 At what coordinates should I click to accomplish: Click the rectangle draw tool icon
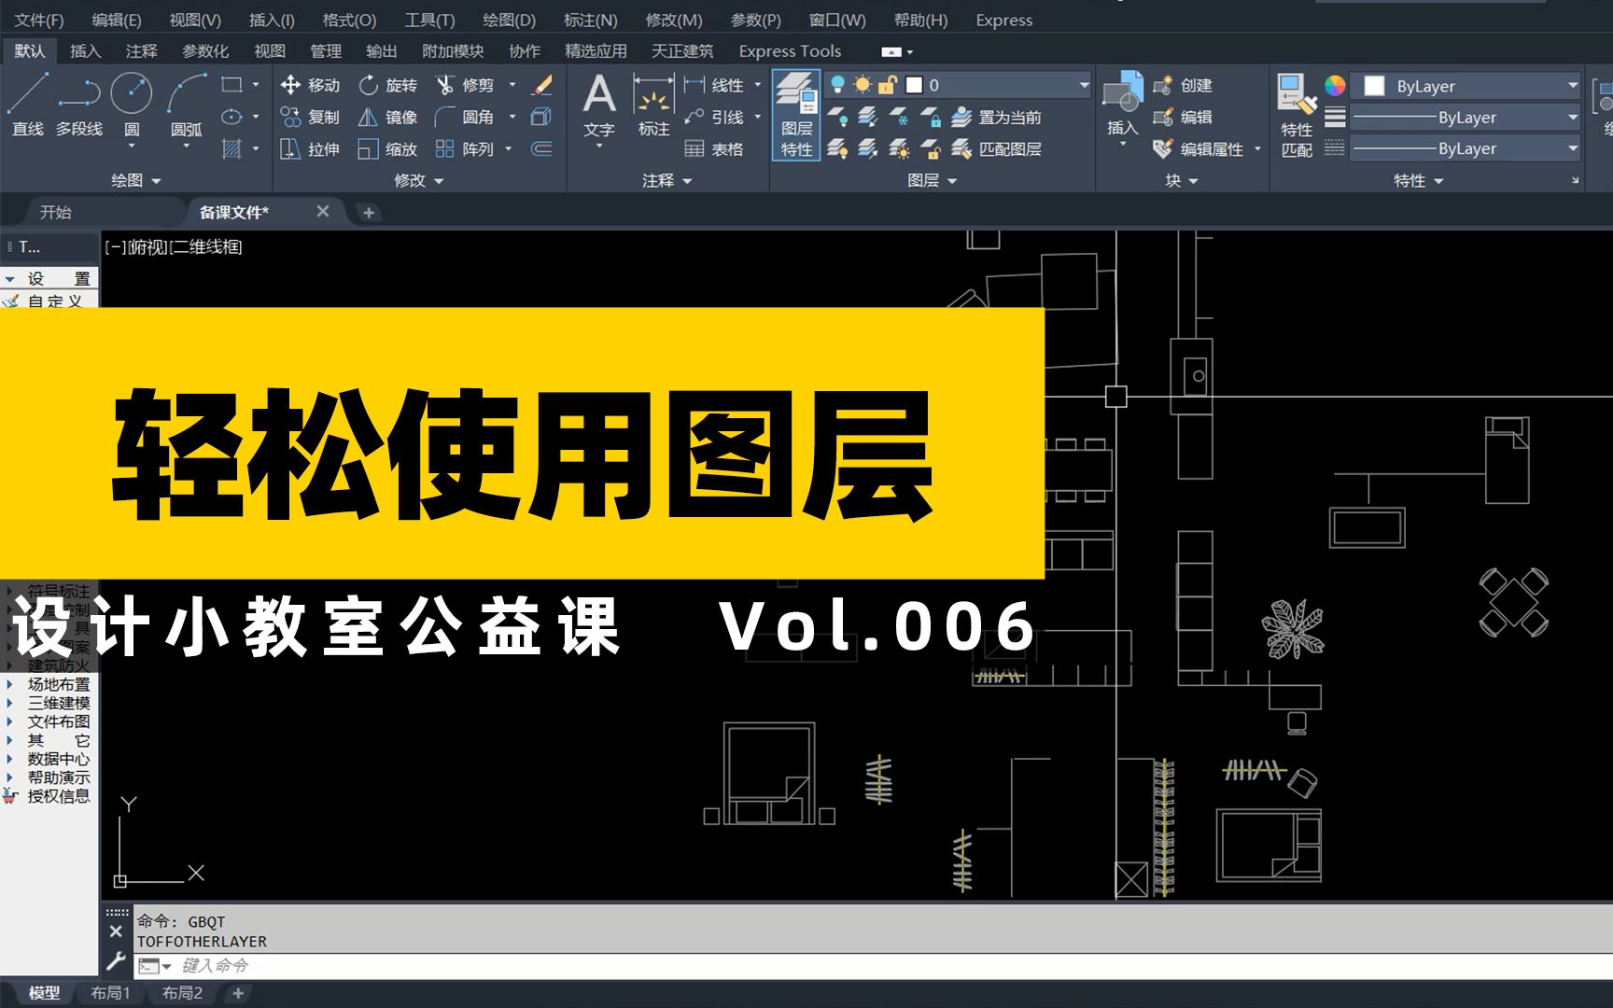pos(231,85)
